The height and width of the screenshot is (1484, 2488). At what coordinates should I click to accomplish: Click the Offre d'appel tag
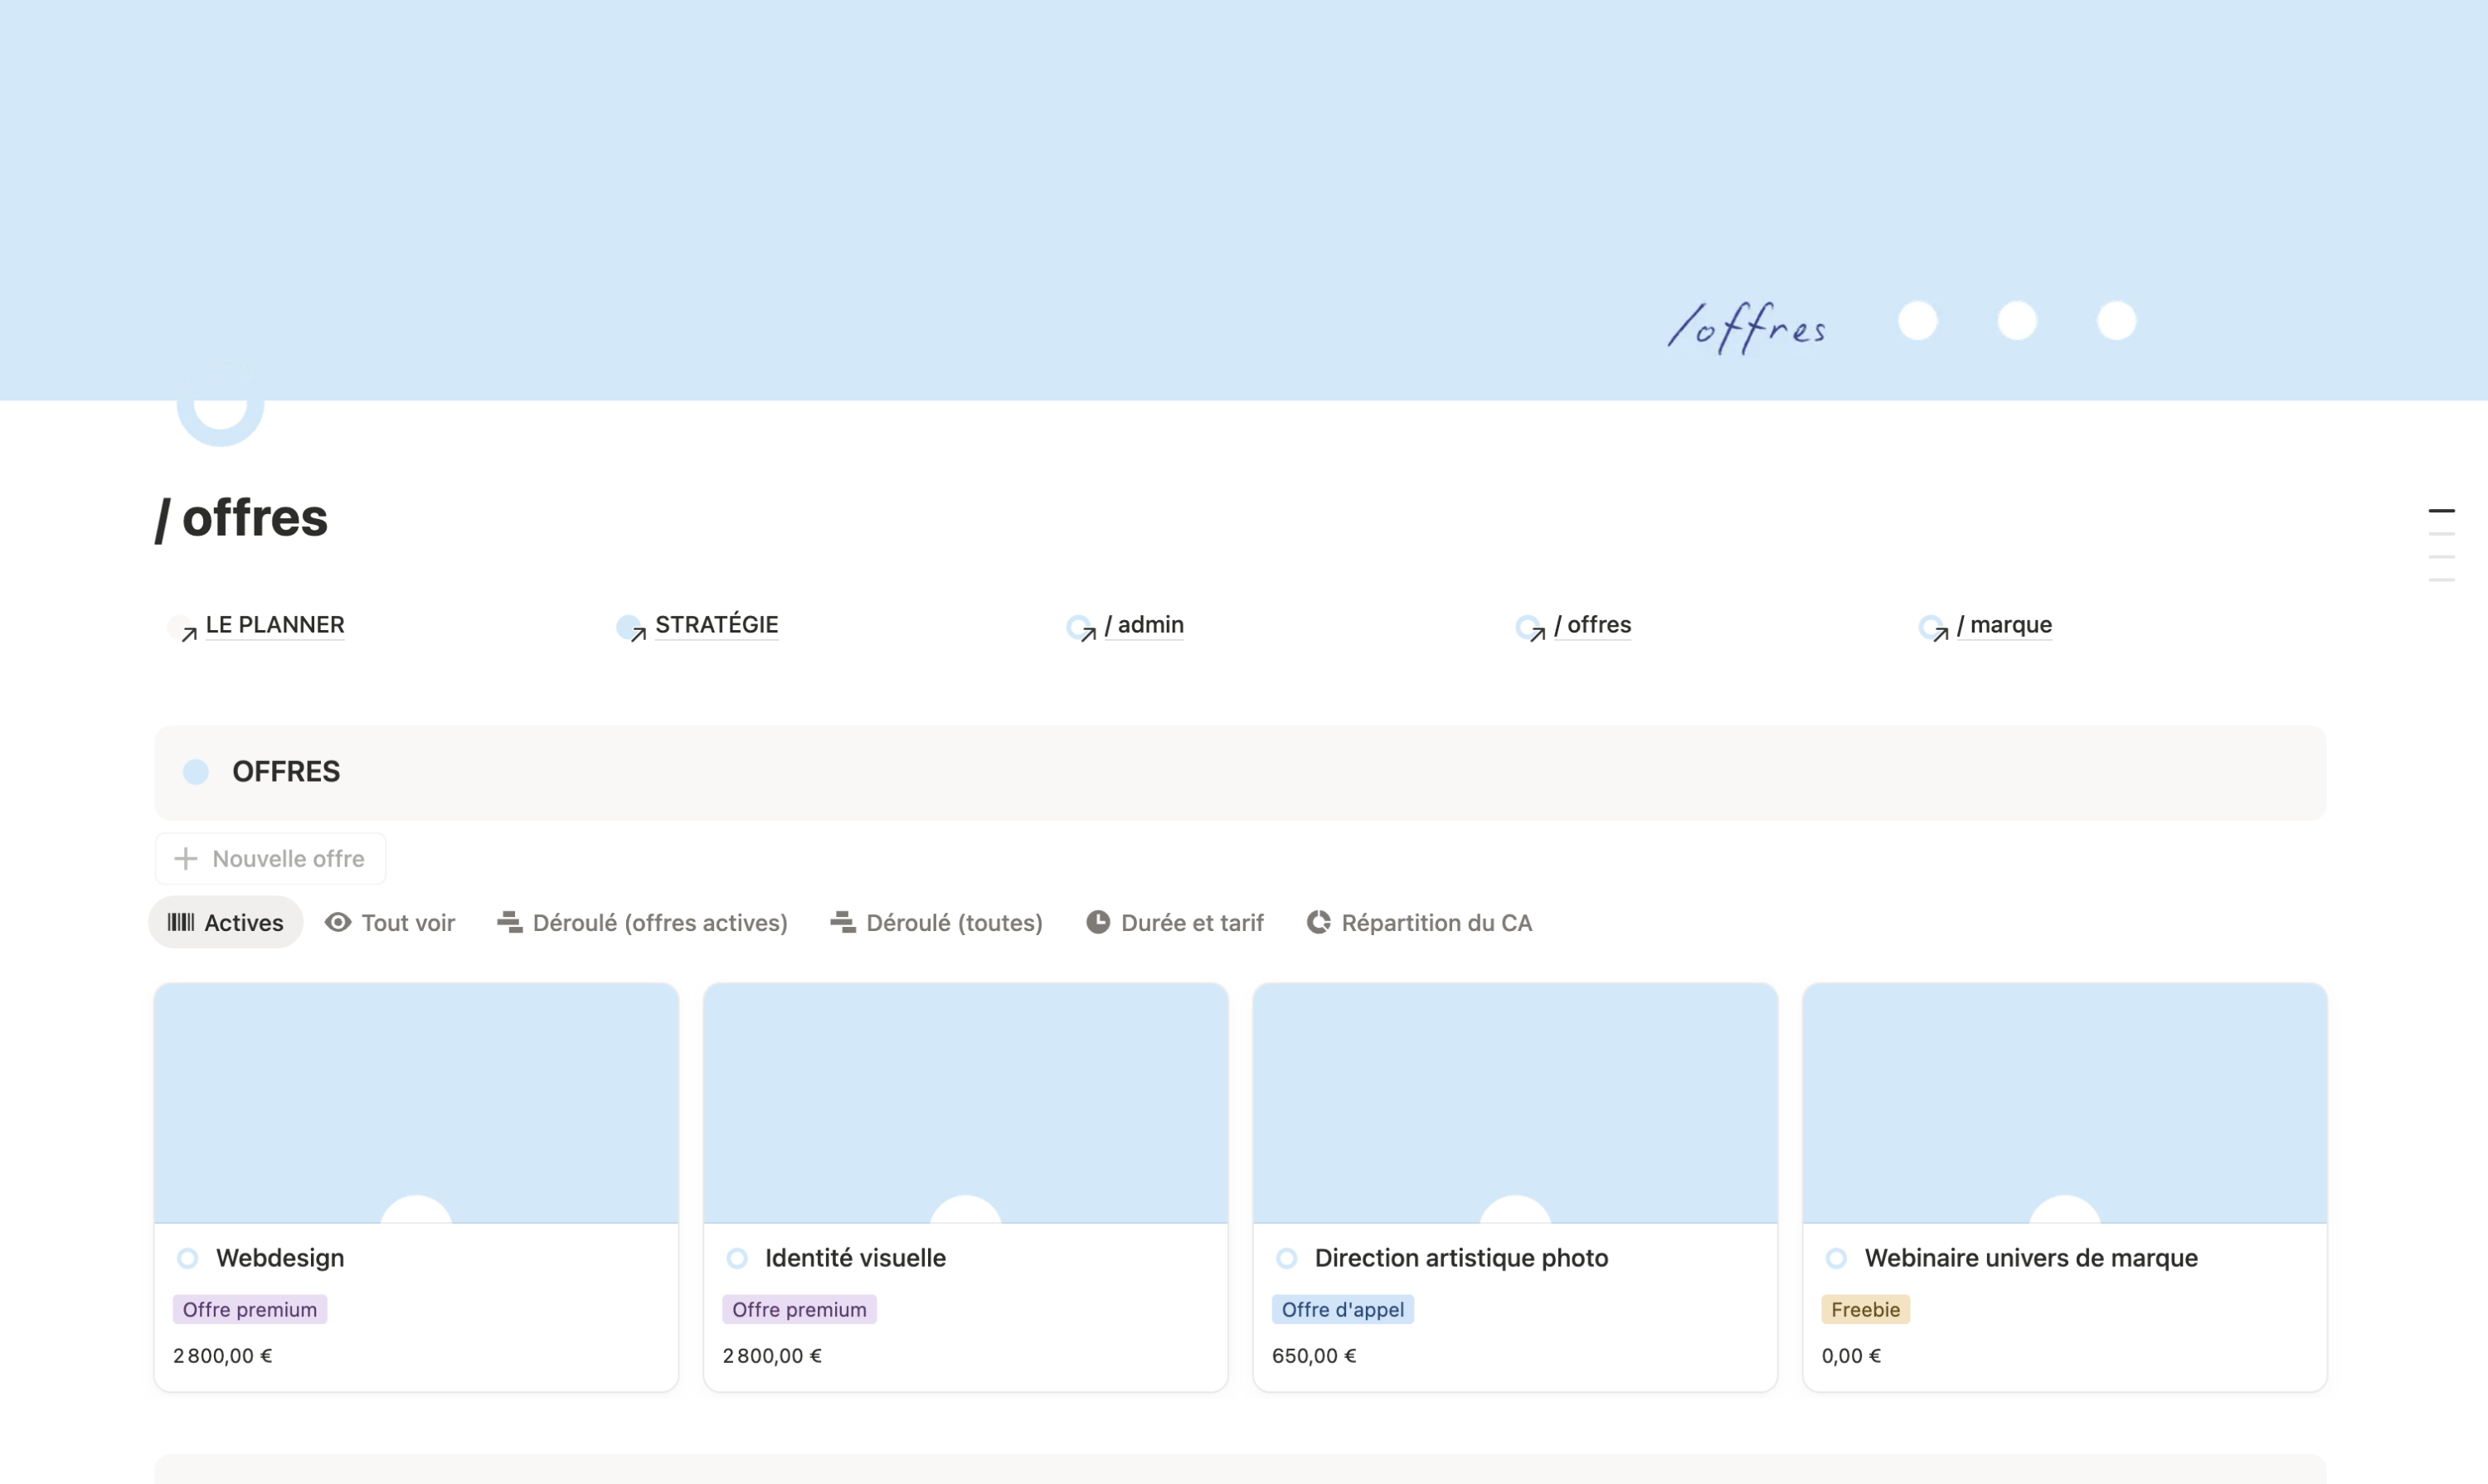(1342, 1309)
